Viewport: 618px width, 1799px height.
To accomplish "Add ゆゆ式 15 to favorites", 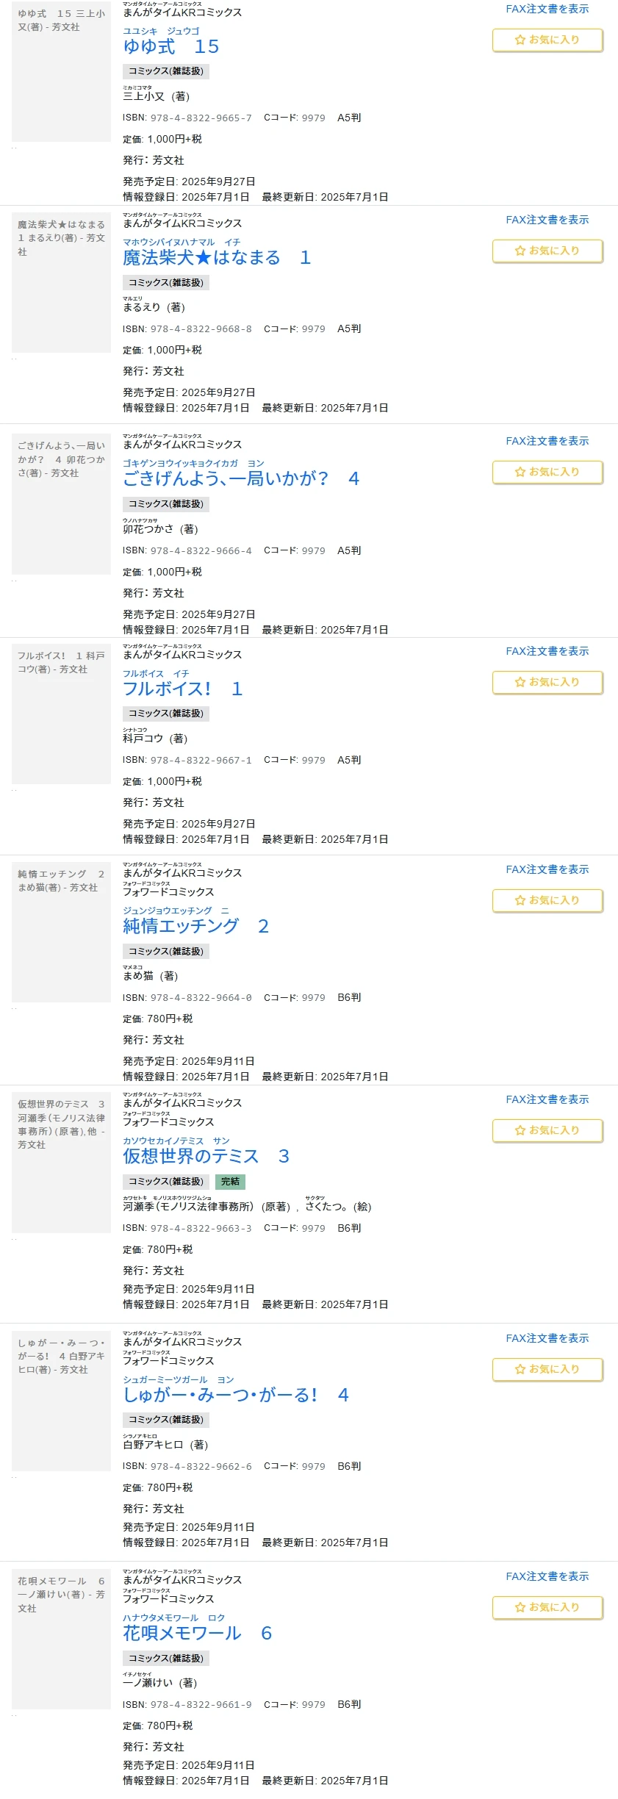I will pos(547,40).
